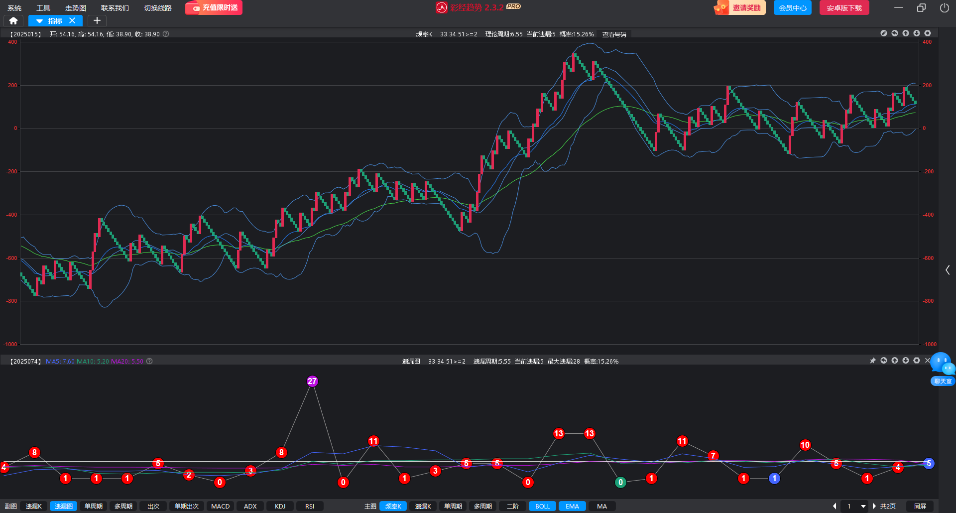
Task: Click the down arrow icon on main chart
Action: click(916, 33)
